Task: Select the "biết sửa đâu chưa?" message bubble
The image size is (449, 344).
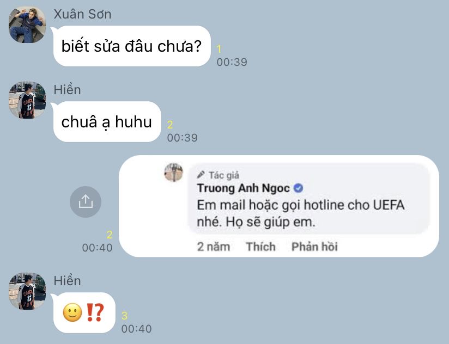Action: 132,46
